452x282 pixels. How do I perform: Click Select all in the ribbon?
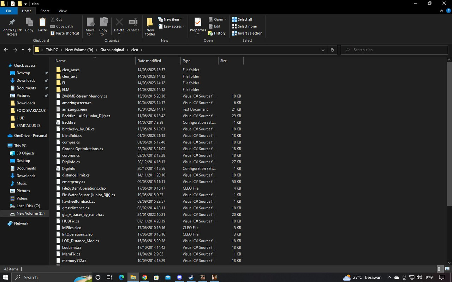(x=242, y=19)
